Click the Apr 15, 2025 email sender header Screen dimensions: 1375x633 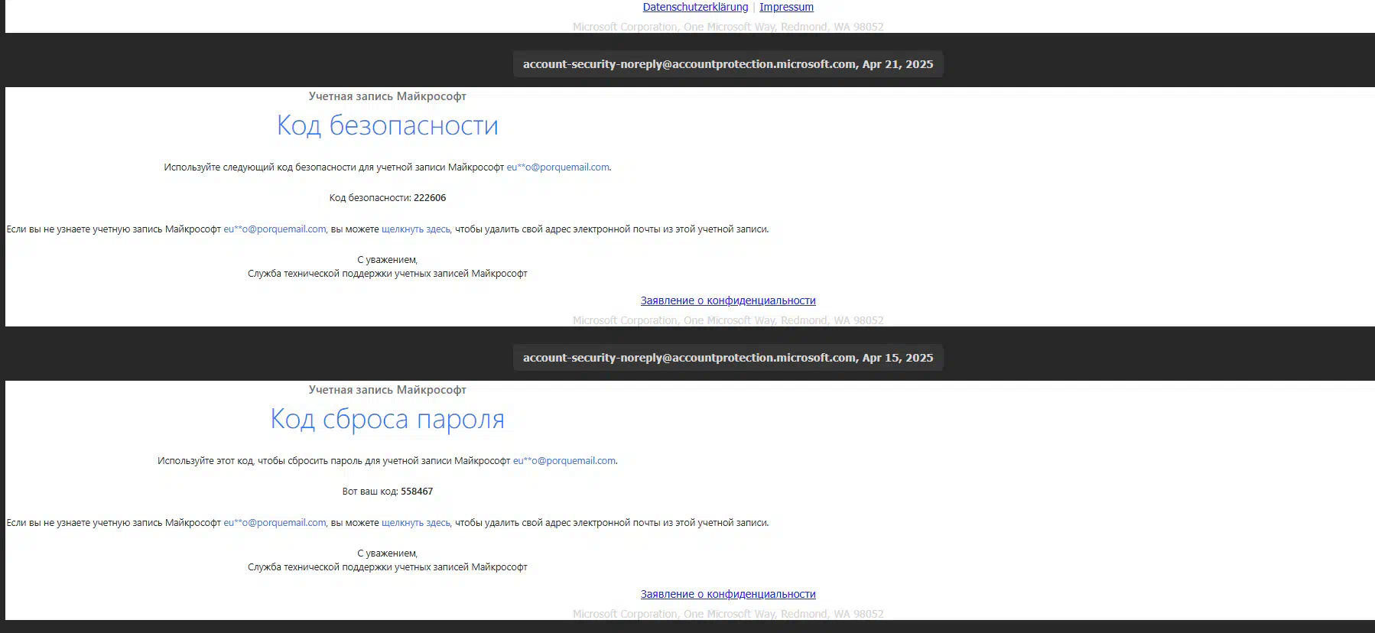click(x=728, y=358)
